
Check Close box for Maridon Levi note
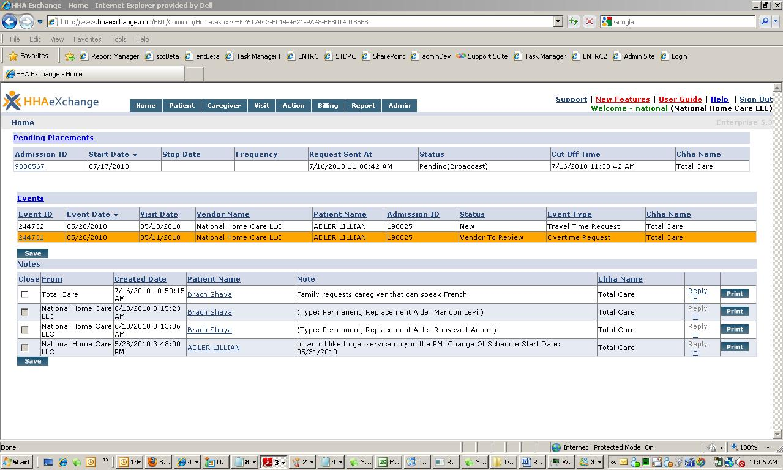click(x=24, y=312)
